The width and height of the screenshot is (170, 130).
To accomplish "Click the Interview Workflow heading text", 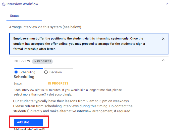I will (22, 4).
